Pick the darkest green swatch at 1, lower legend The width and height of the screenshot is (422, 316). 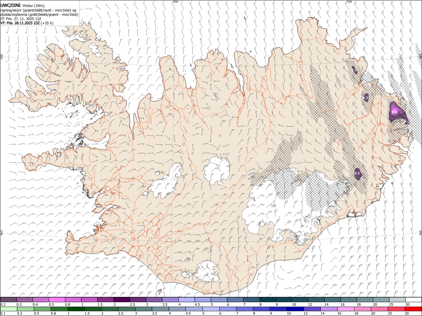pos(76,309)
